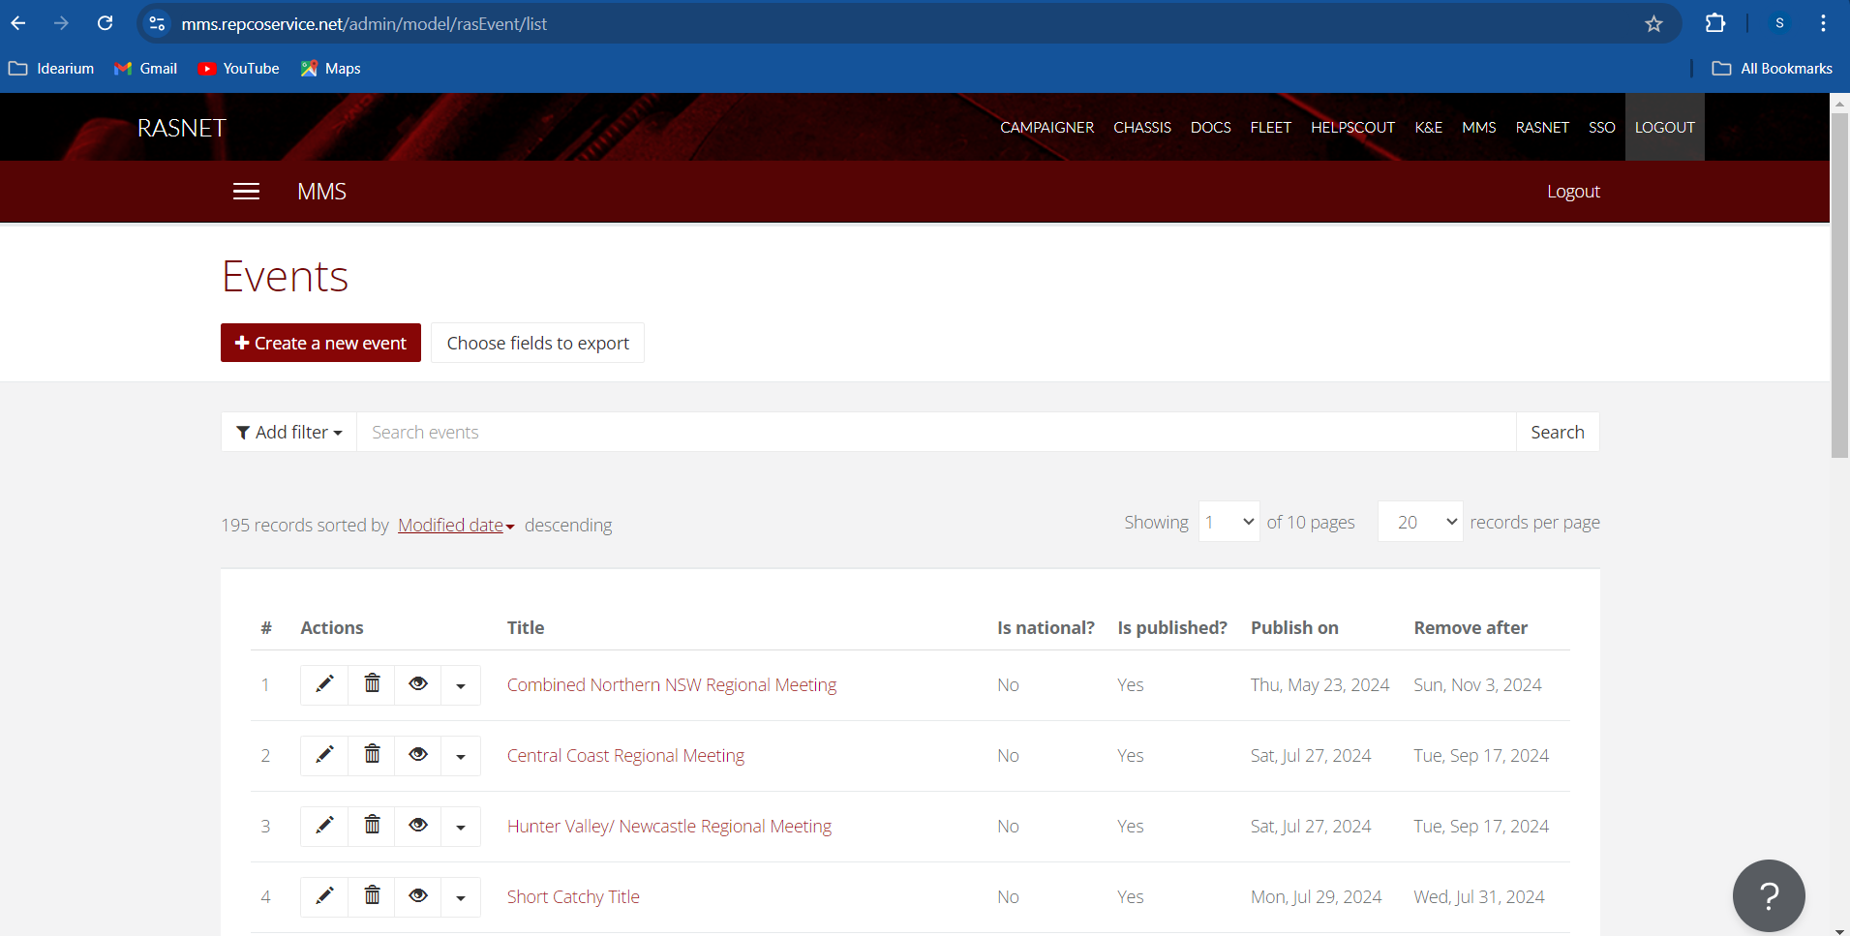Open RASNET in the top navigation
The width and height of the screenshot is (1850, 936).
pyautogui.click(x=1542, y=128)
